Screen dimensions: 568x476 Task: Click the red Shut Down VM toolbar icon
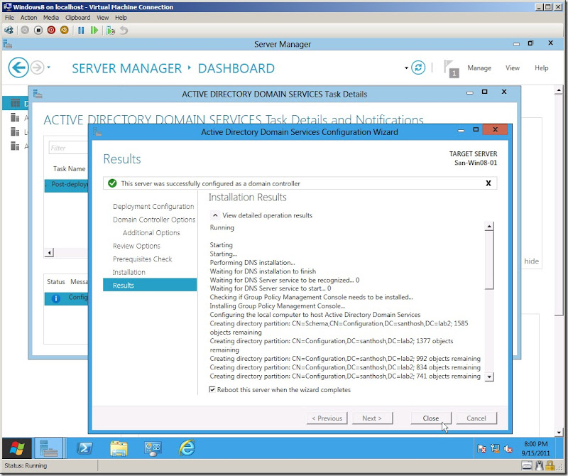pyautogui.click(x=51, y=30)
